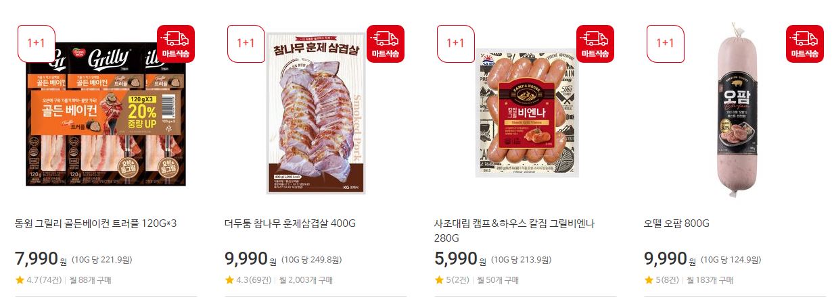Click the 마트직송 truck icon on the 그릴비엔나 sausage

pyautogui.click(x=595, y=43)
